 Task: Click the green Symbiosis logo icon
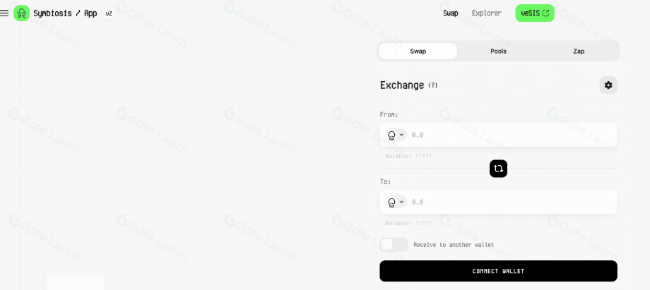[21, 13]
